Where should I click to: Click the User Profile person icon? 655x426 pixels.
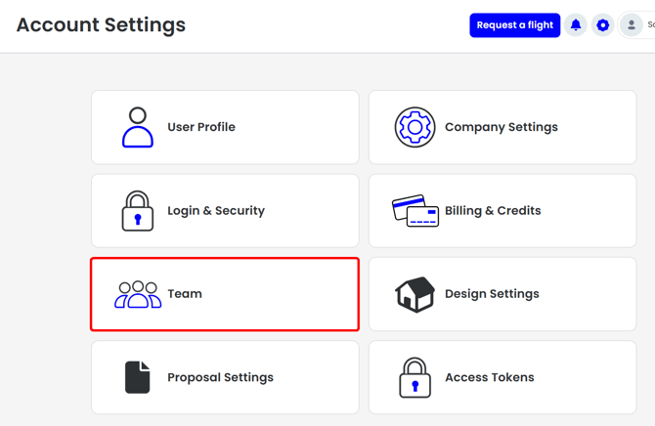[x=138, y=127]
